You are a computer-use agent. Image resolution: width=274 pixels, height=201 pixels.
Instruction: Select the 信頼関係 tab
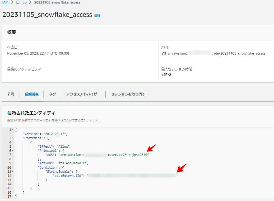[31, 94]
